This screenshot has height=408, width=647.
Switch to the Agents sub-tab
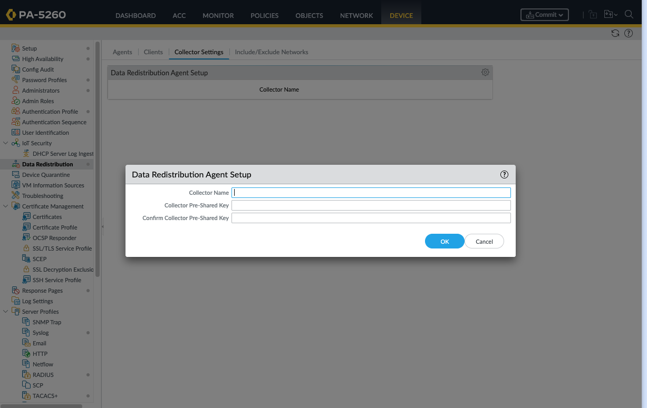122,52
